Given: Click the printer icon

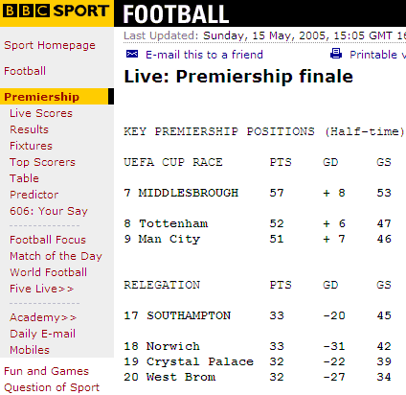Looking at the screenshot, I should (x=336, y=54).
